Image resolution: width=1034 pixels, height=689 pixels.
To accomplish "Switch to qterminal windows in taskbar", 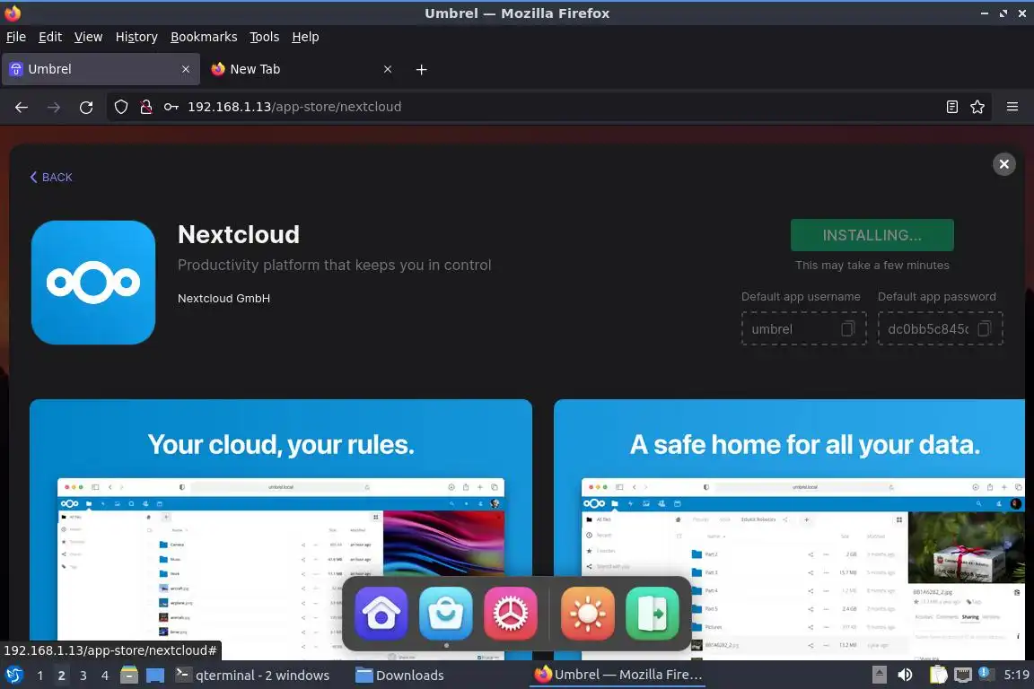I will coord(252,676).
